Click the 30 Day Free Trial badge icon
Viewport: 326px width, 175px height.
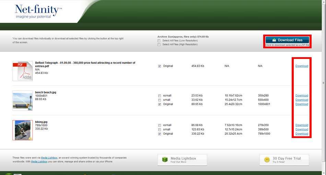point(267,160)
